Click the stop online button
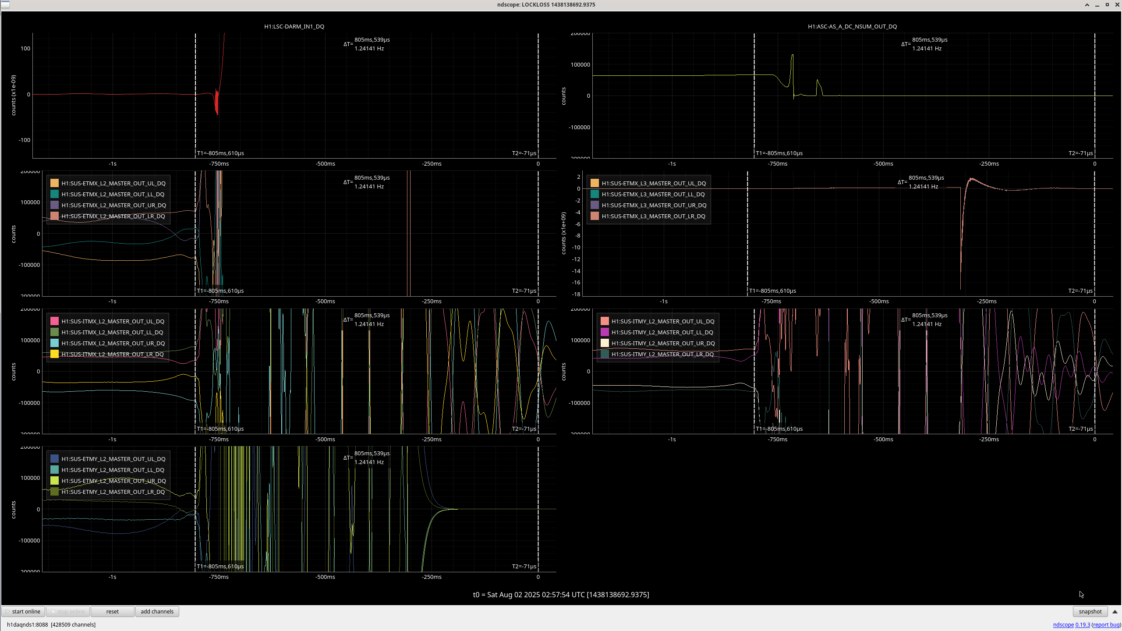The image size is (1122, 631). 68,611
